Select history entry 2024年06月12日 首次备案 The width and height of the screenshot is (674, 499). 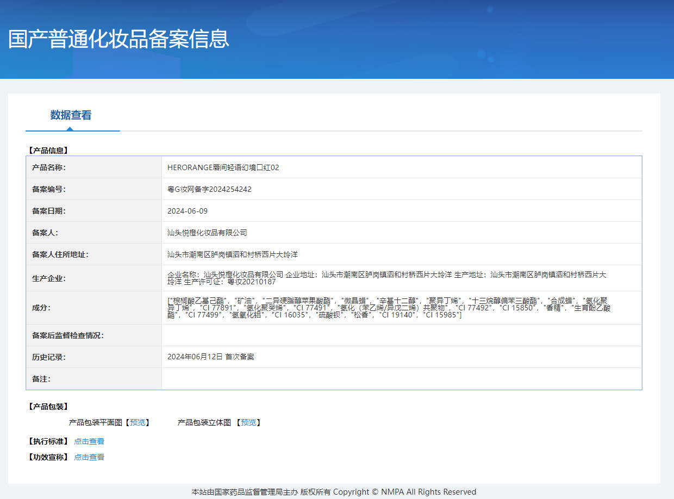click(211, 357)
